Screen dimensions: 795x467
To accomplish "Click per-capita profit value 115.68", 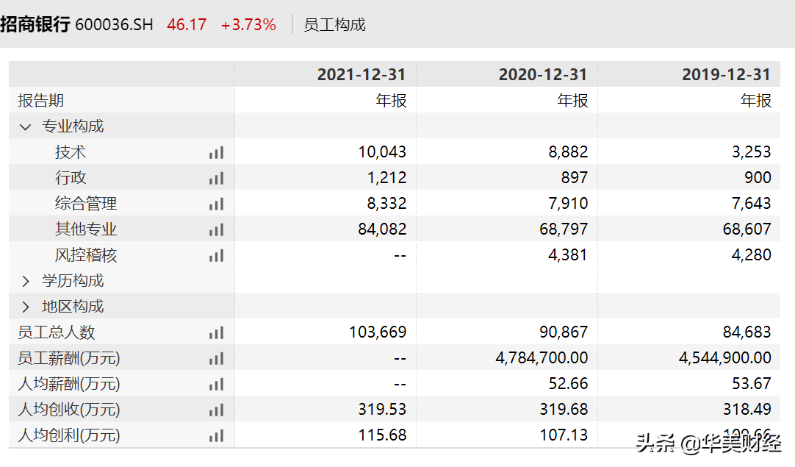I will click(382, 435).
